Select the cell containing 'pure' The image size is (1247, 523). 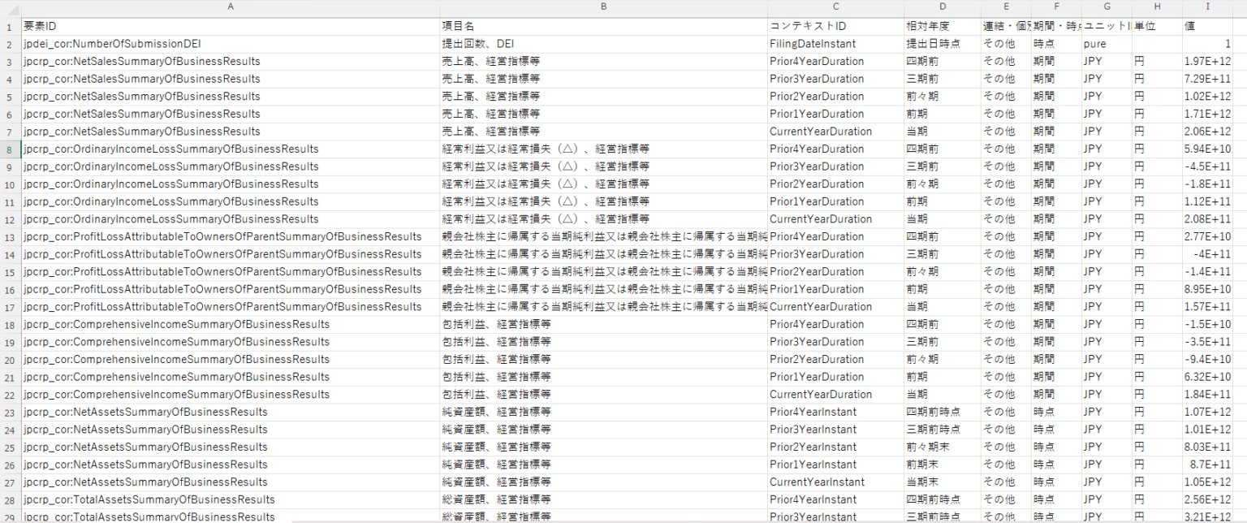click(1106, 44)
